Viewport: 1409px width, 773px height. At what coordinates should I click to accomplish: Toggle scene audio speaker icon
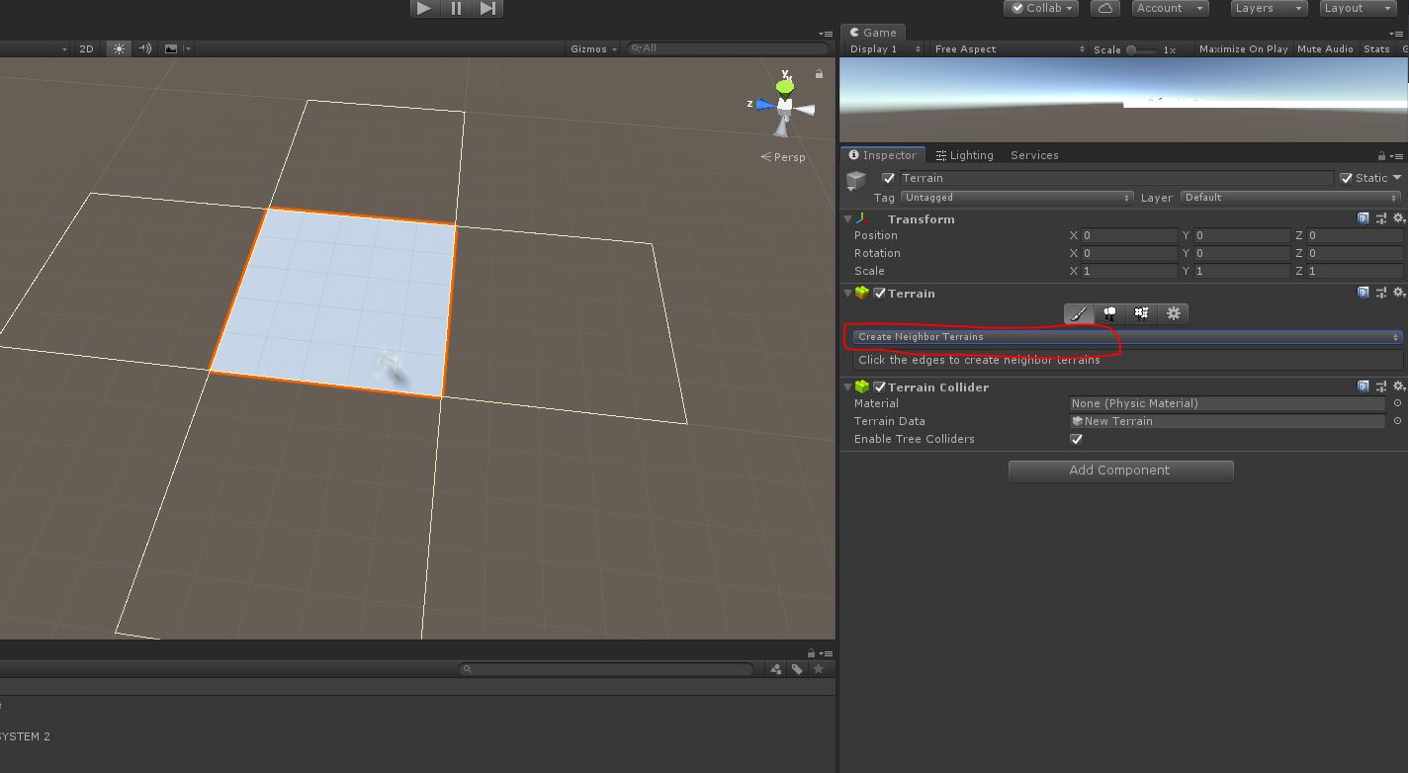[145, 48]
